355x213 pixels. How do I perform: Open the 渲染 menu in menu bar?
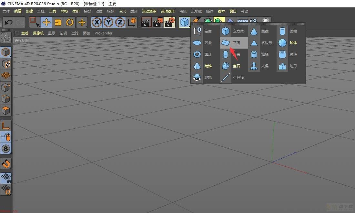point(122,11)
